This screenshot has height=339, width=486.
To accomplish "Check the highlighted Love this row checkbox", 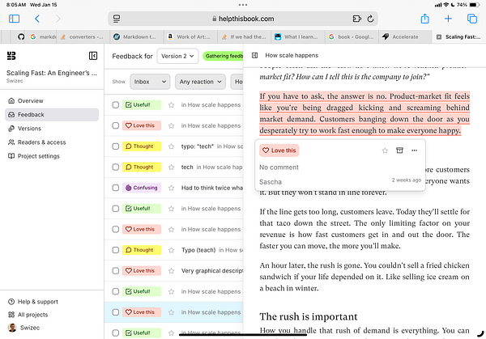I will coord(116,312).
